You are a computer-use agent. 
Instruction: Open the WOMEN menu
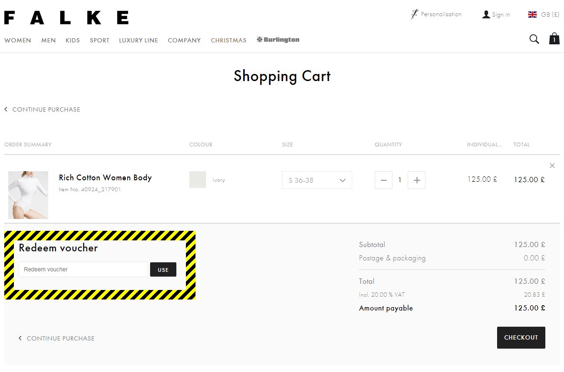point(18,40)
